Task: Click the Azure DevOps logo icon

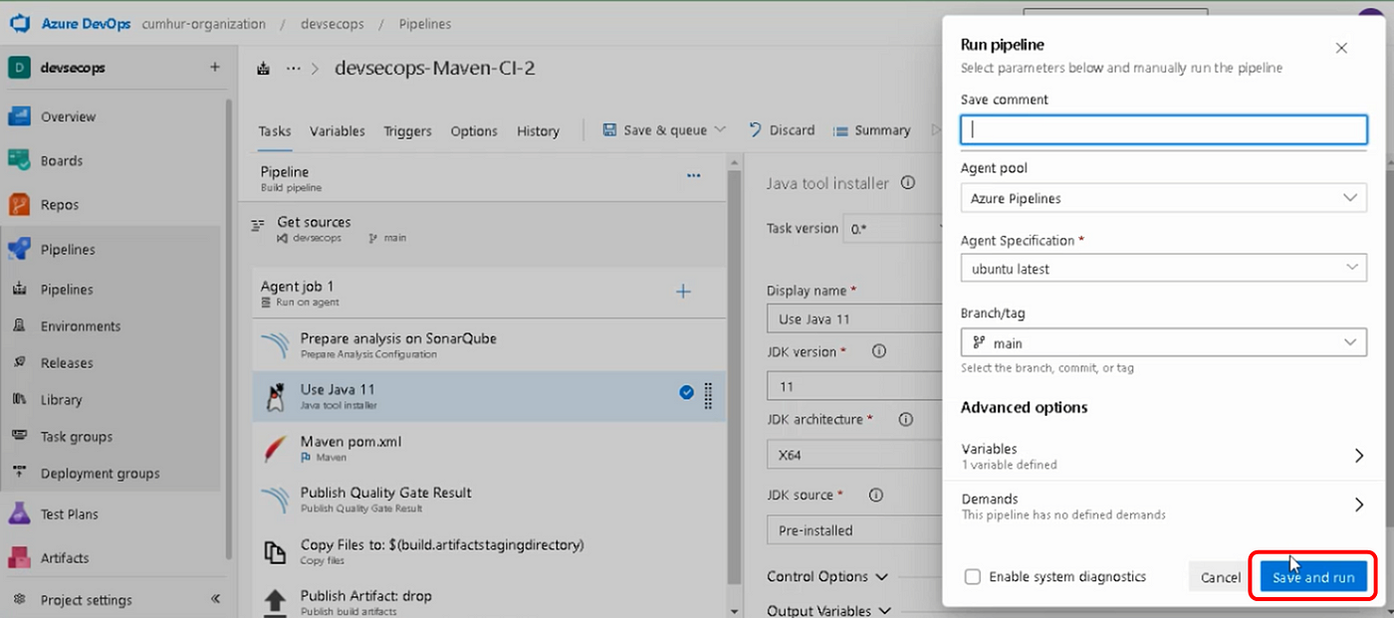Action: pyautogui.click(x=20, y=24)
